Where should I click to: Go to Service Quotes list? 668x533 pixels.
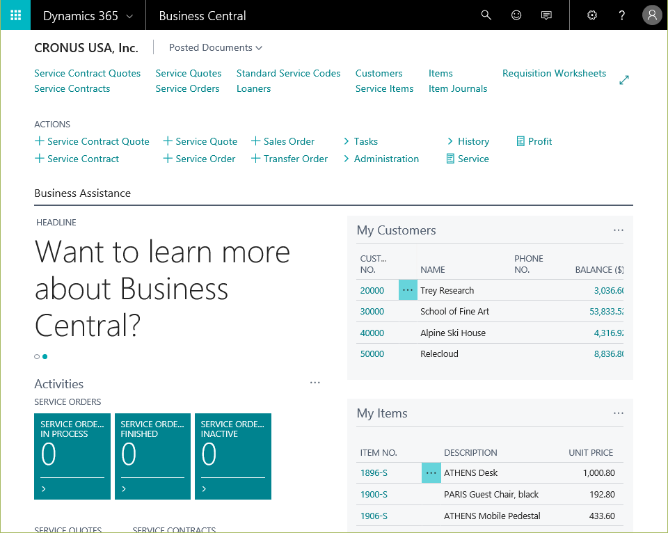[x=189, y=73]
